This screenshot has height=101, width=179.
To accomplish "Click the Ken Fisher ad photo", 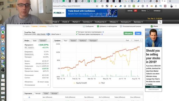I will point(154,38).
